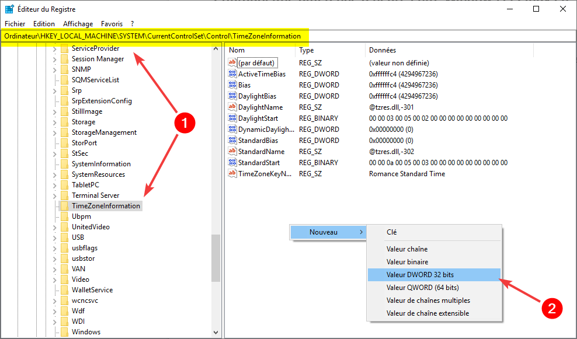Click the TimeZoneInformation folder icon
The width and height of the screenshot is (577, 339).
(x=64, y=206)
